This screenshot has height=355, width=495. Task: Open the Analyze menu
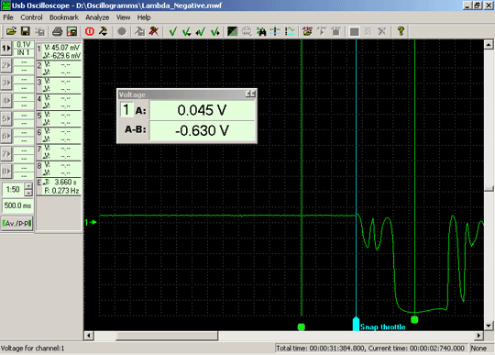pyautogui.click(x=97, y=17)
